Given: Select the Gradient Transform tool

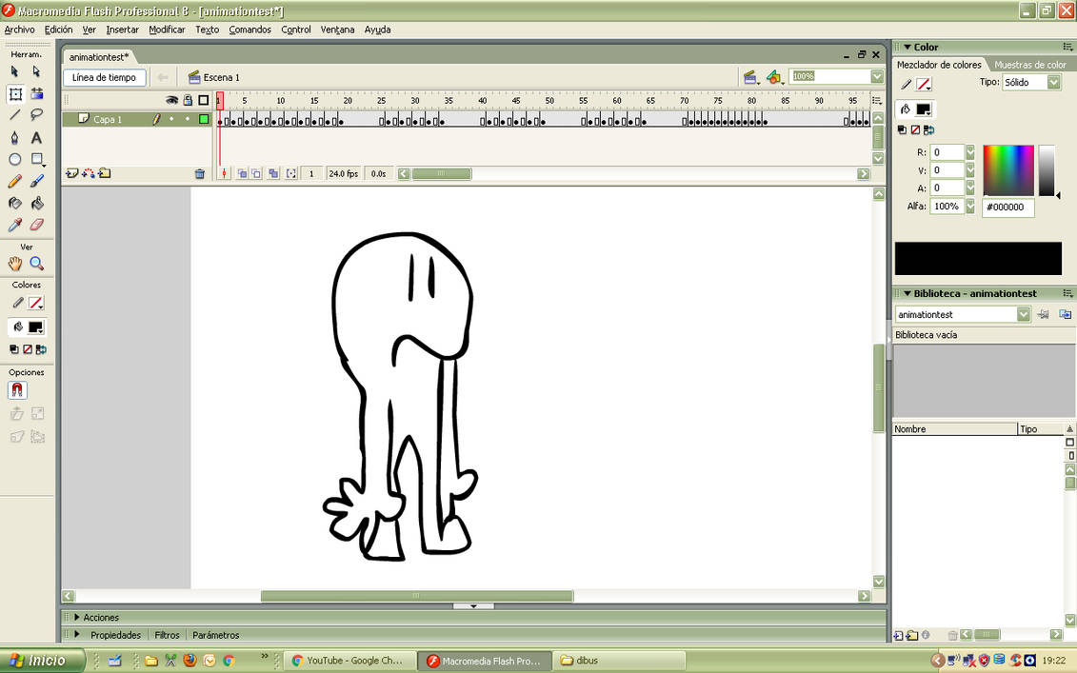Looking at the screenshot, I should click(x=36, y=93).
